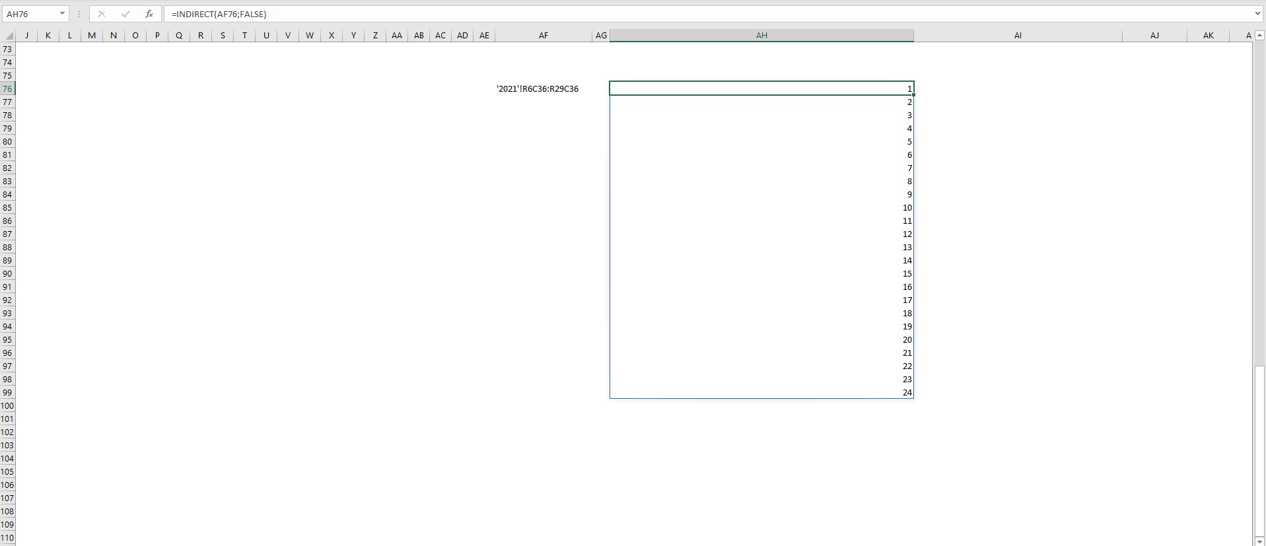
Task: Select column AJ header
Action: point(1154,36)
